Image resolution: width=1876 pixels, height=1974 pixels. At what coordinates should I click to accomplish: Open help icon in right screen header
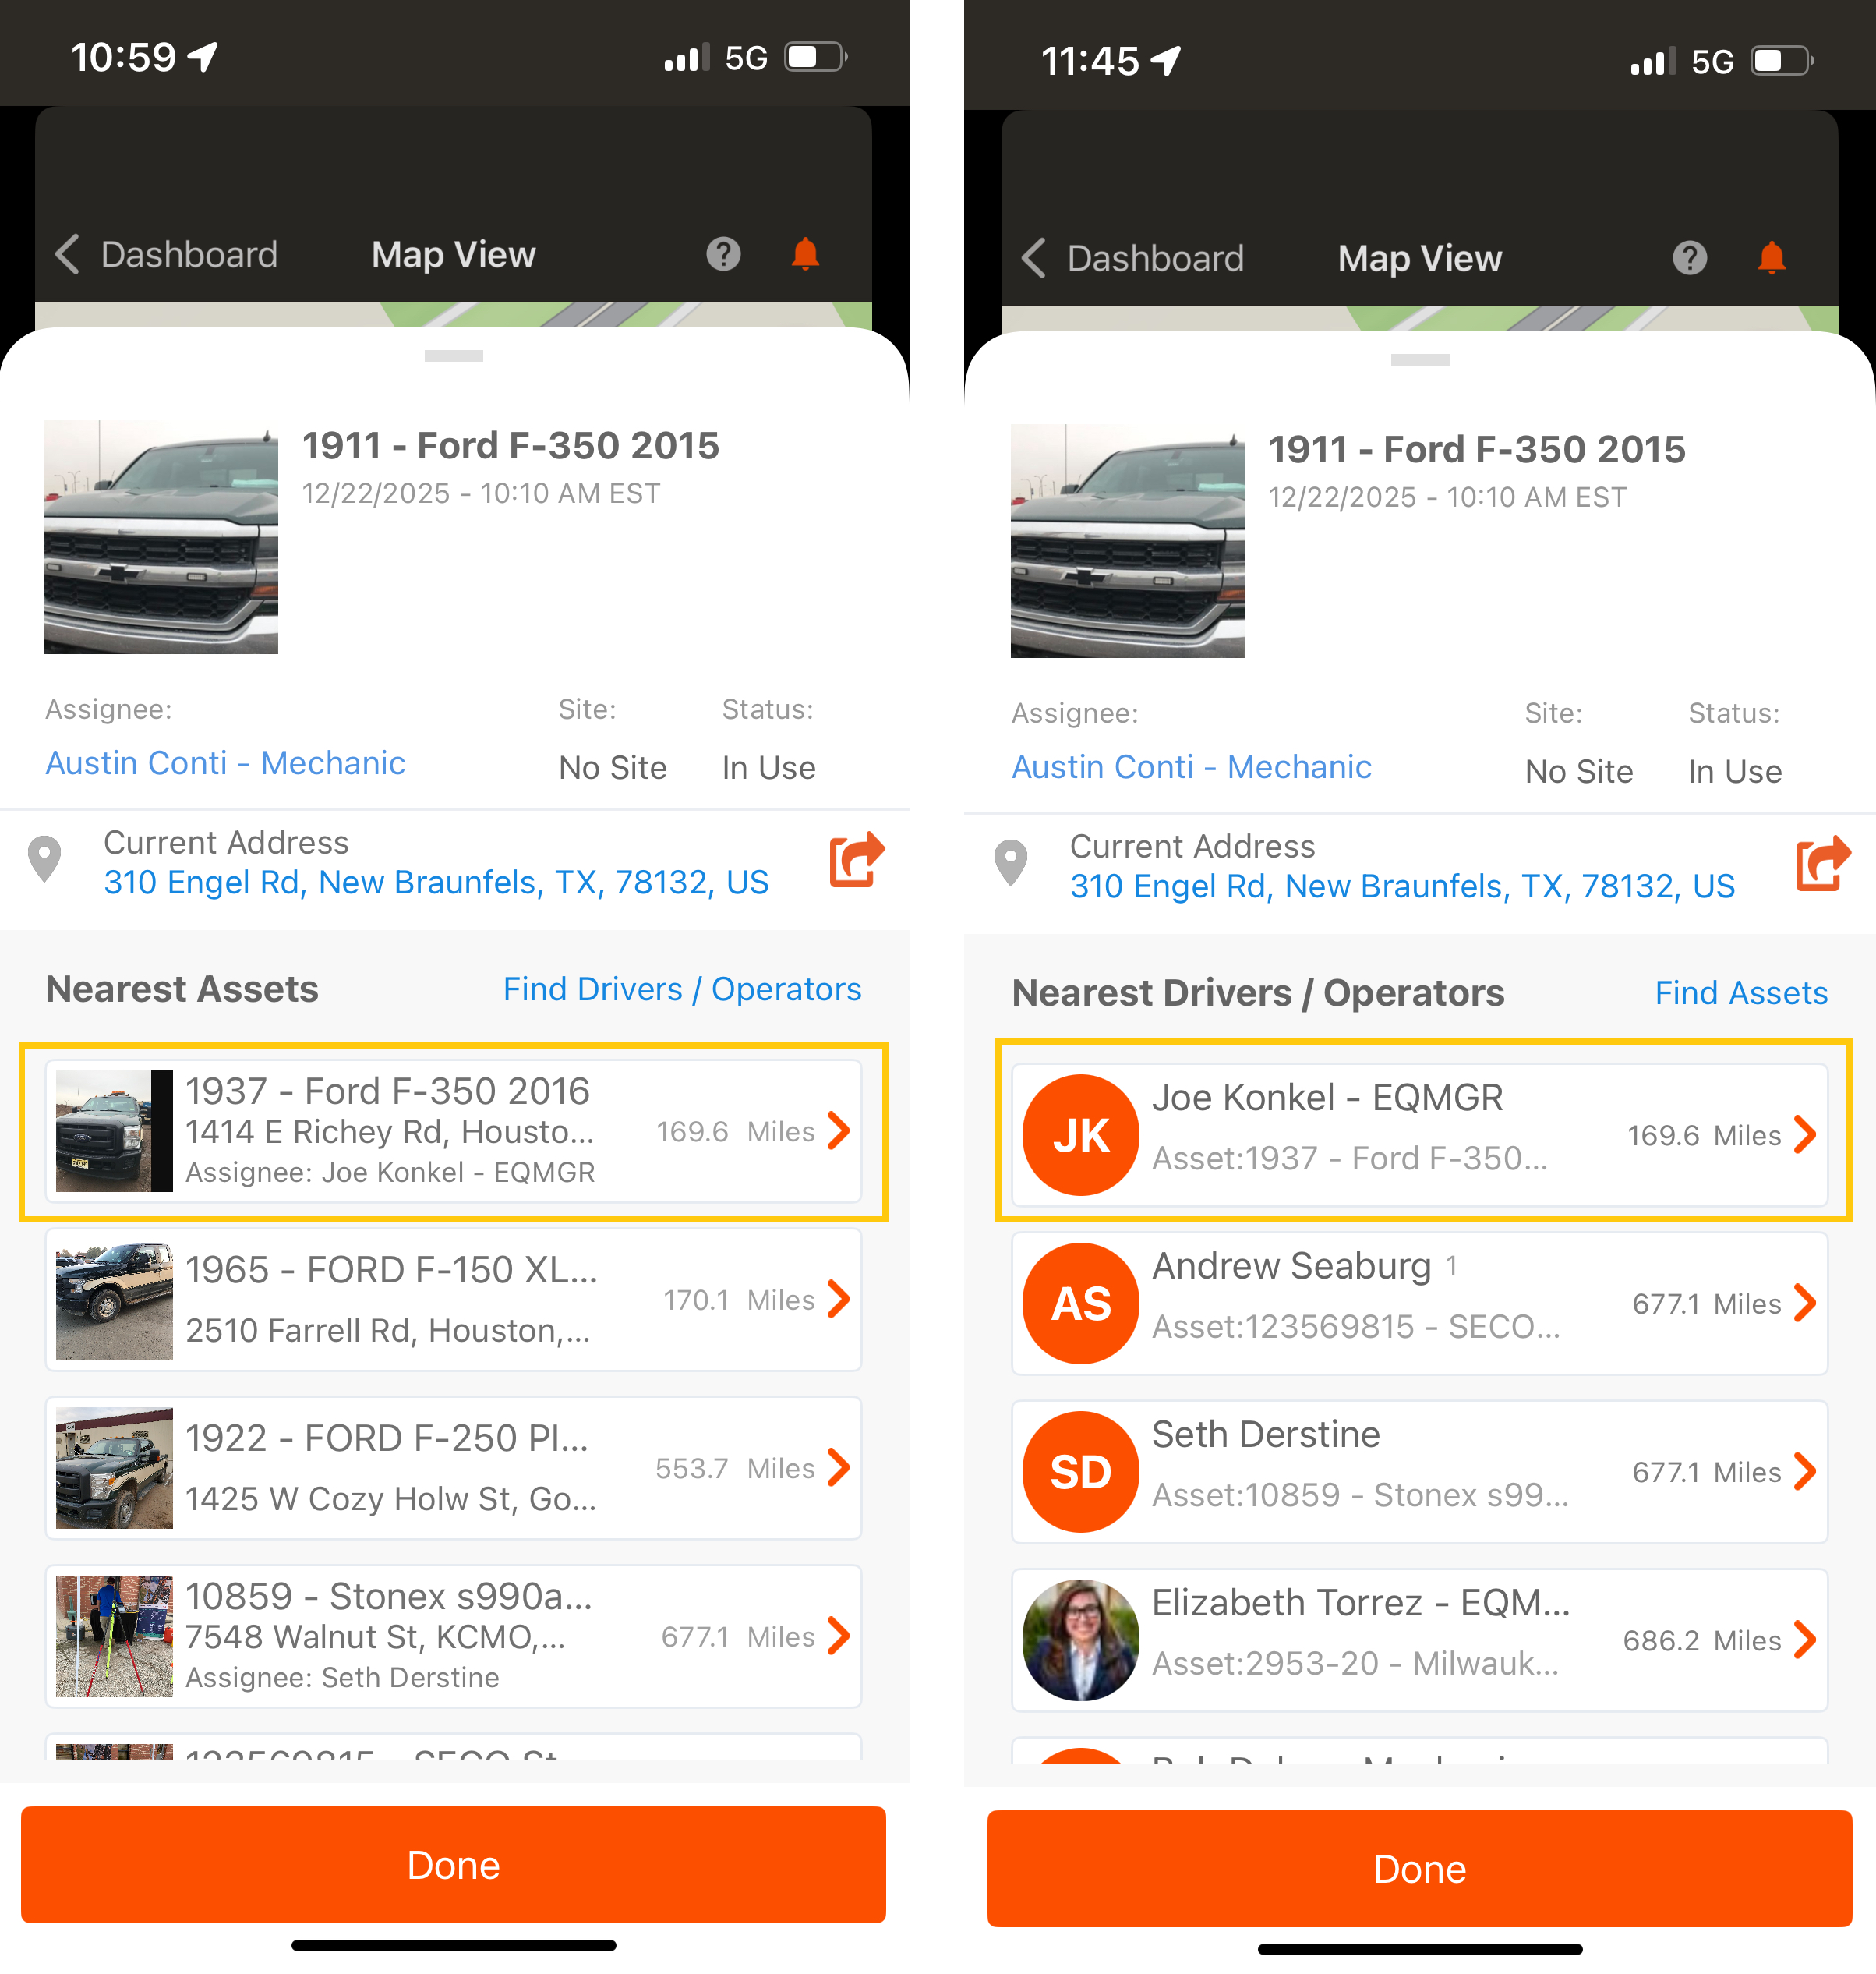tap(1689, 258)
